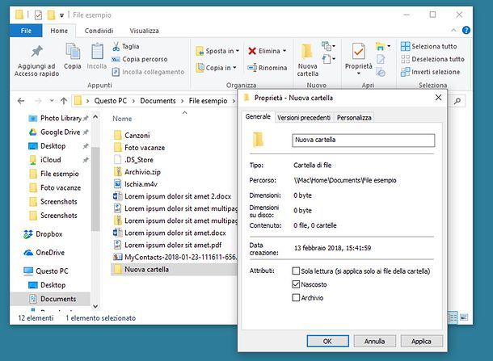Switch to the Condividi ribbon tab
493x361 pixels.
[x=99, y=31]
